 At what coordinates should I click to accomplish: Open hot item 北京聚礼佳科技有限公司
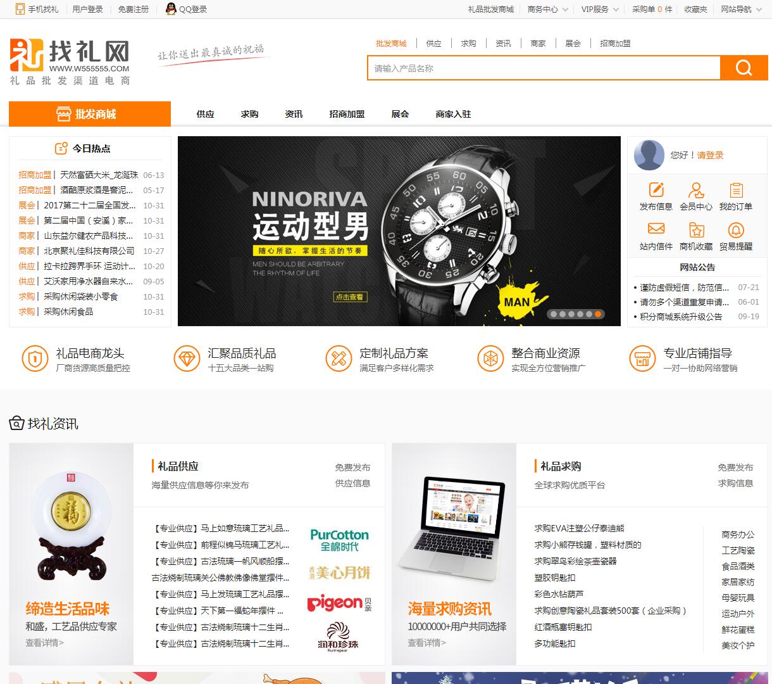pyautogui.click(x=89, y=251)
